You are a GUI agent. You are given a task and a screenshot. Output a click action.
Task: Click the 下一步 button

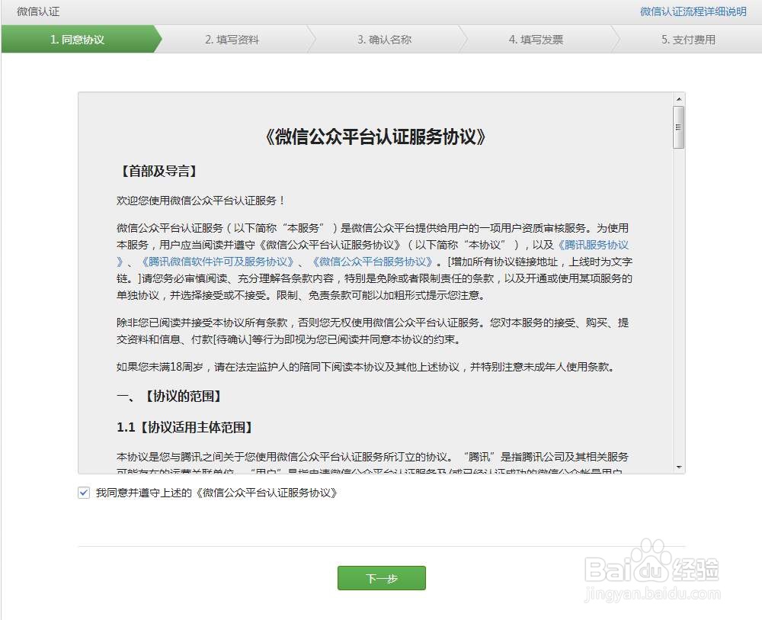381,578
